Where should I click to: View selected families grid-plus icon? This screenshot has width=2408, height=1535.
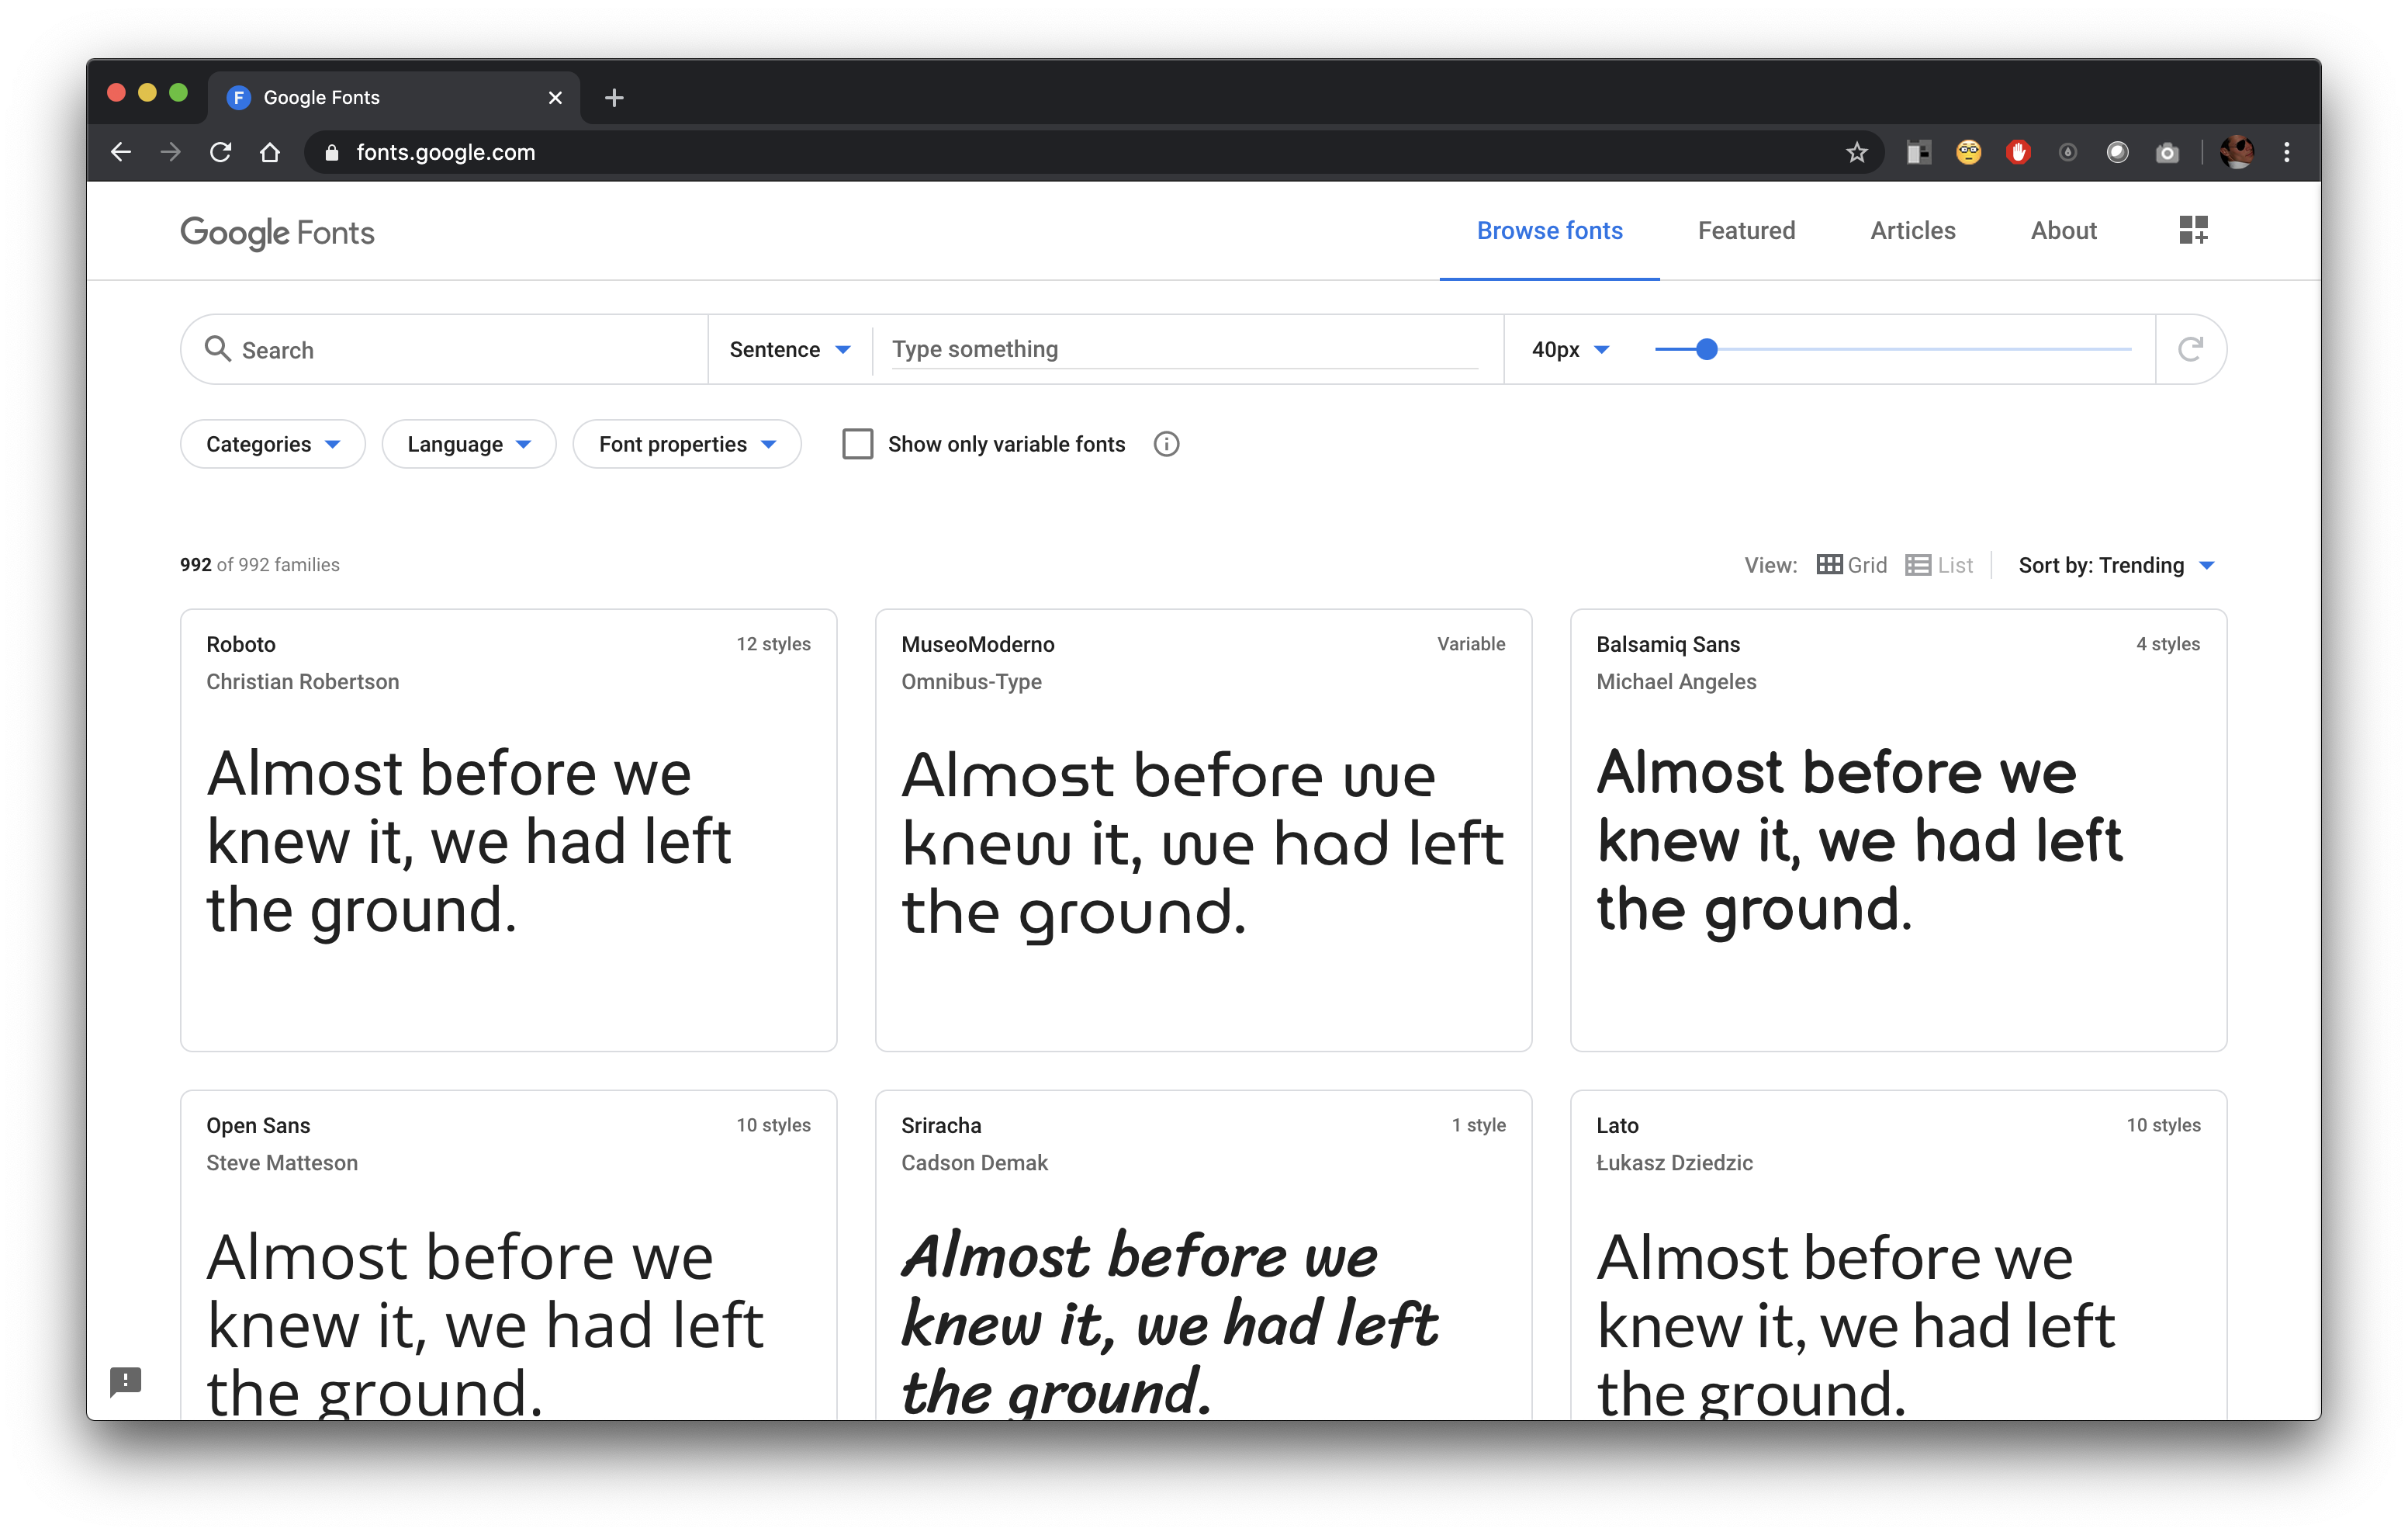(x=2193, y=230)
